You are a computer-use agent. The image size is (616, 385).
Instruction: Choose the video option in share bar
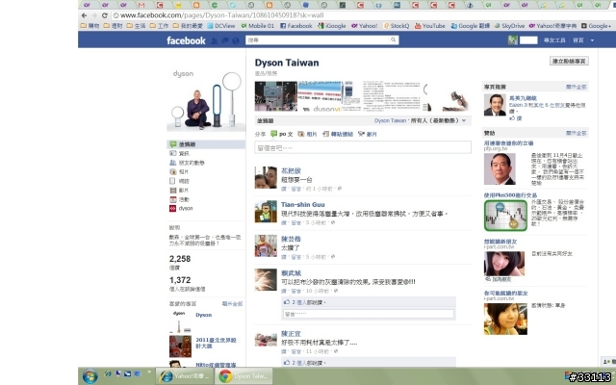[x=368, y=134]
